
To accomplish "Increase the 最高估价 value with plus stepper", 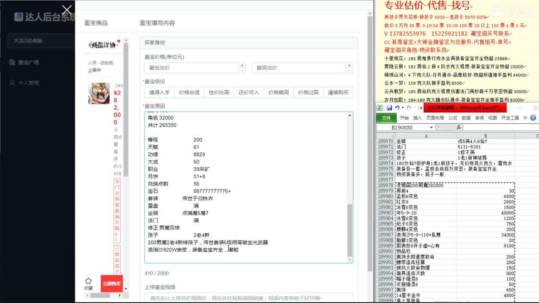I will [350, 65].
